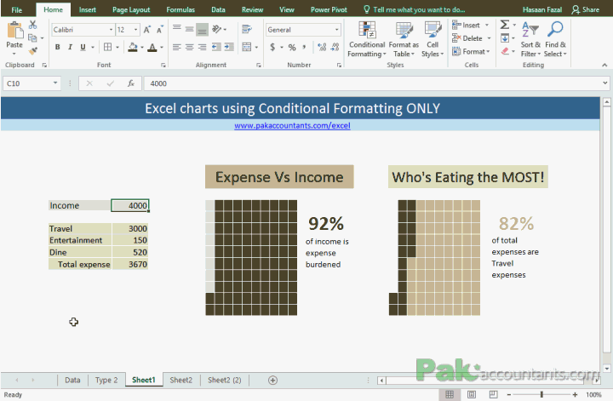Click the Wrap Text icon
613x401 pixels.
coord(246,29)
